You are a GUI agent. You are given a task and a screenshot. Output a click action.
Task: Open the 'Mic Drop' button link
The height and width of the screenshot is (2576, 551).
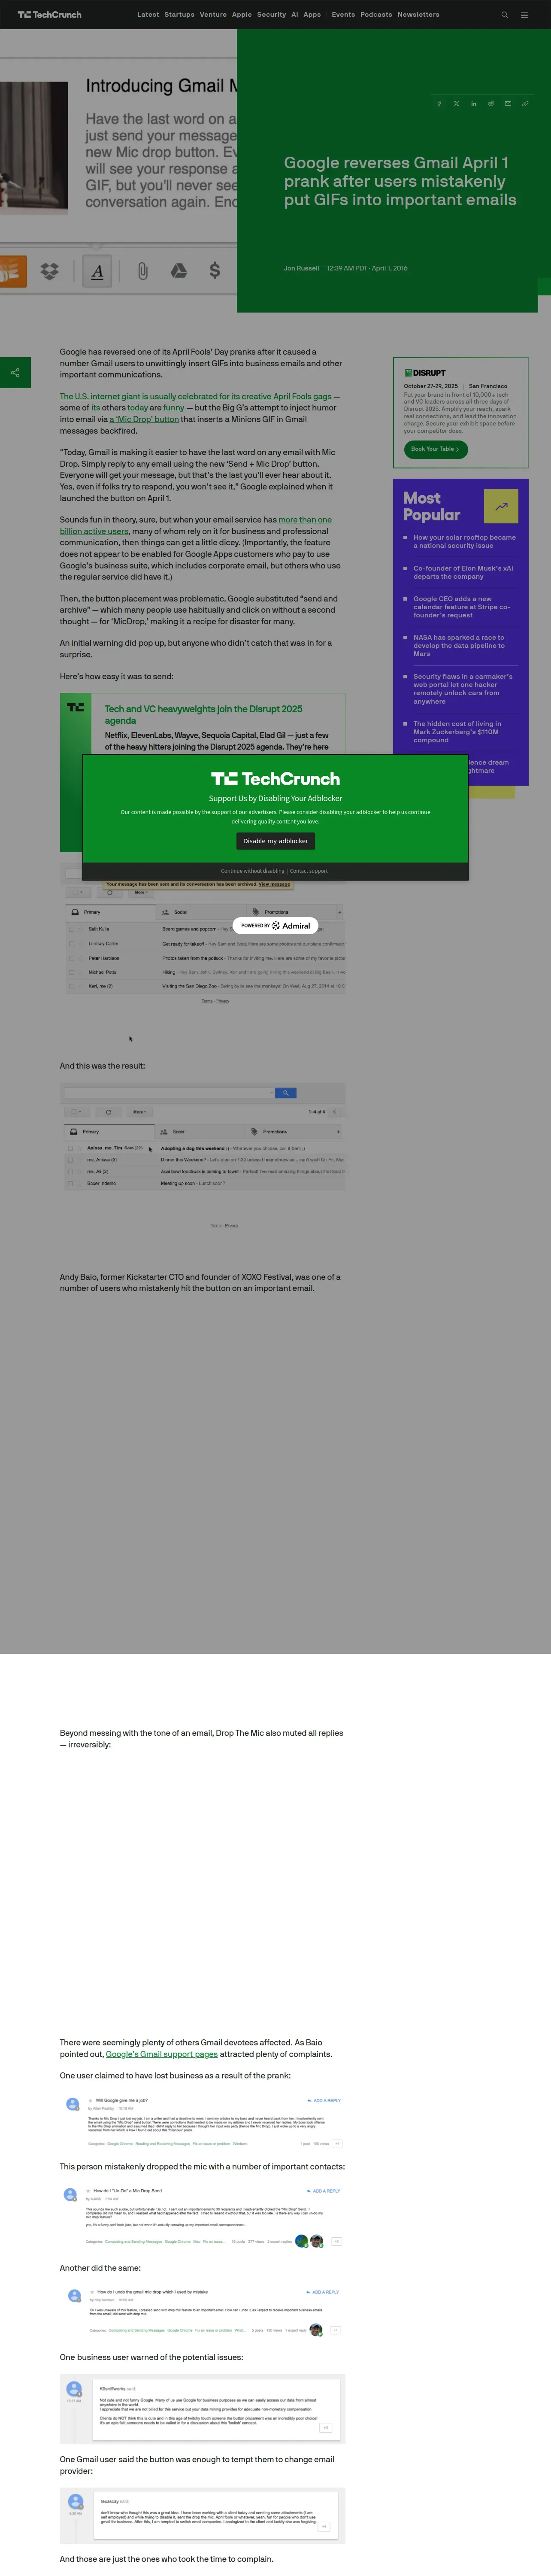[144, 419]
